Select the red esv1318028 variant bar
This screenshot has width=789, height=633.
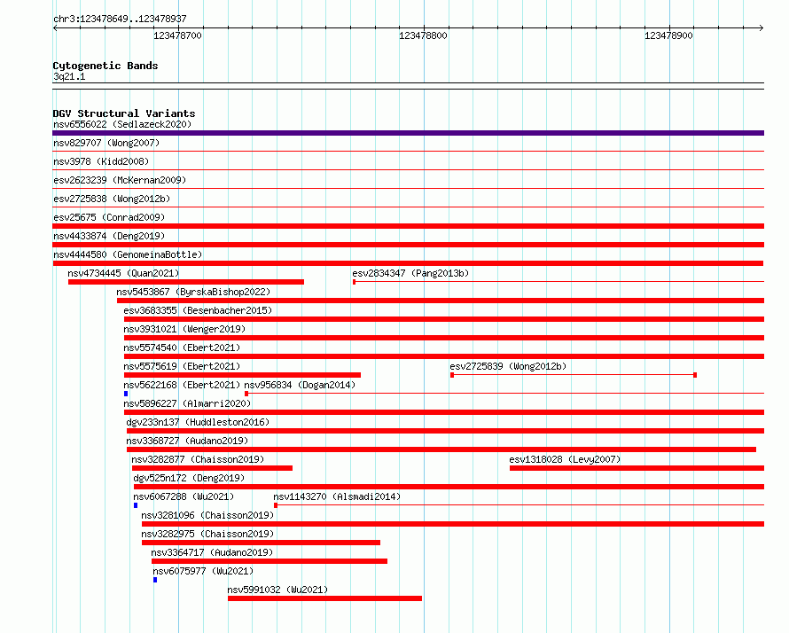click(637, 468)
